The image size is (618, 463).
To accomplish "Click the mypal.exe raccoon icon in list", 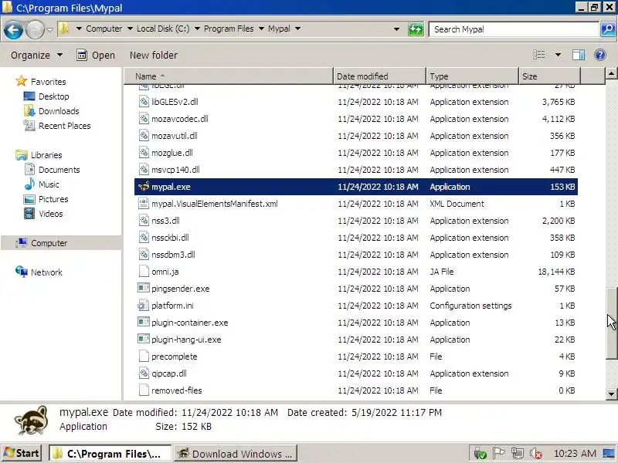I will click(x=144, y=186).
